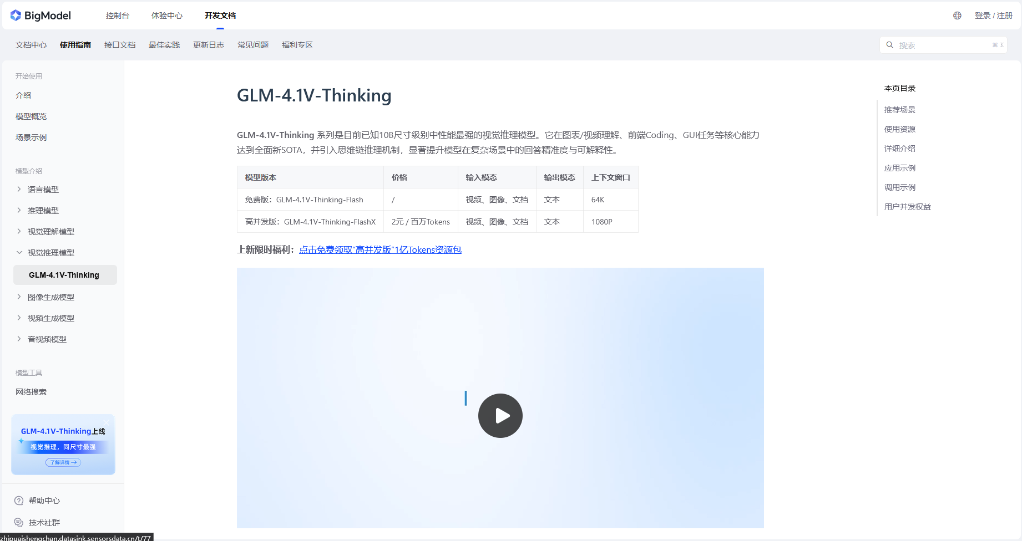Open the 网络搜索 sidebar page
The height and width of the screenshot is (541, 1022).
pyautogui.click(x=31, y=392)
